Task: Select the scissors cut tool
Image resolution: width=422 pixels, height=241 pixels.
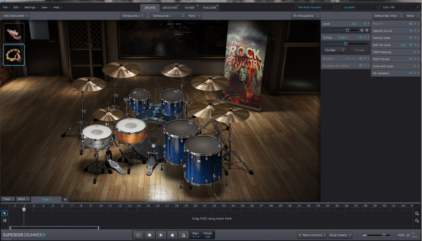Action: [5, 220]
